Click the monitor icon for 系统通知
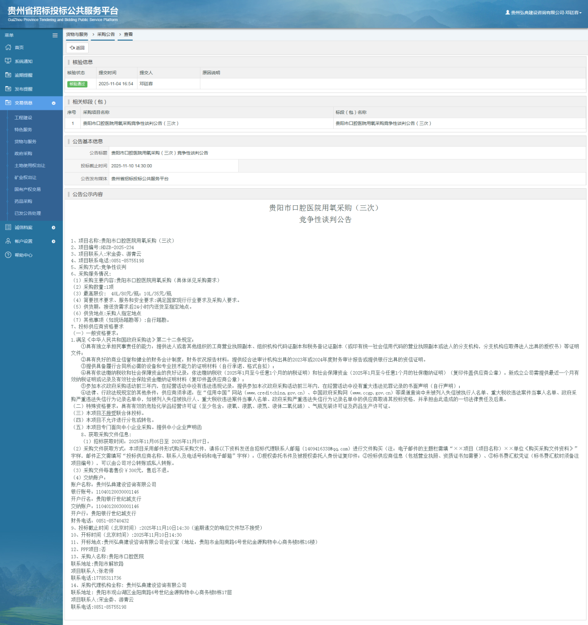The image size is (588, 625). [8, 61]
